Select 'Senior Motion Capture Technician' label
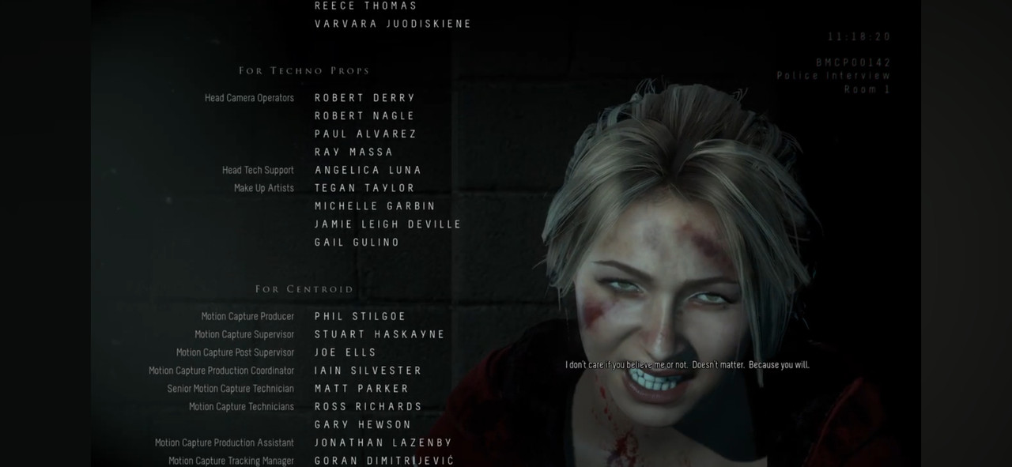 coord(231,389)
